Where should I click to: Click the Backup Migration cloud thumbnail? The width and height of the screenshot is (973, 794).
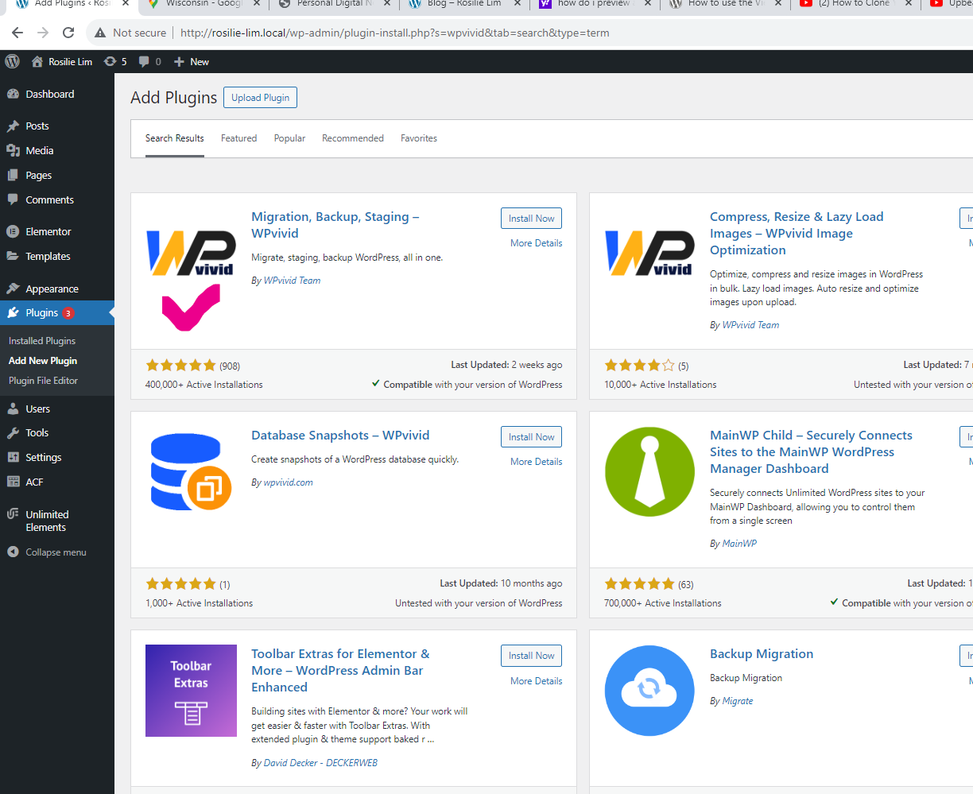[x=649, y=691]
